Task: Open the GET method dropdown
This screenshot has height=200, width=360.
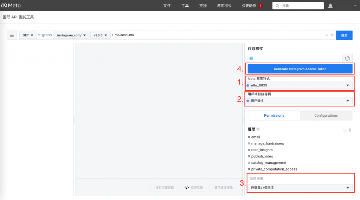Action: pos(28,35)
